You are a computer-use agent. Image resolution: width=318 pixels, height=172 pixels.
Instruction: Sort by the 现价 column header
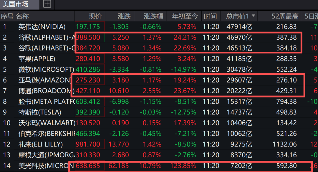pyautogui.click(x=95, y=16)
